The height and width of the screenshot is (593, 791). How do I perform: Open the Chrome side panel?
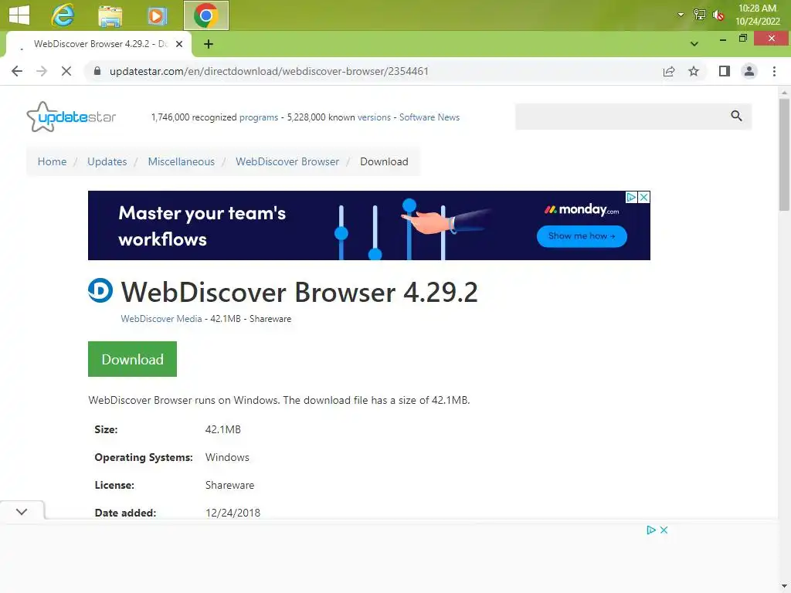point(725,71)
